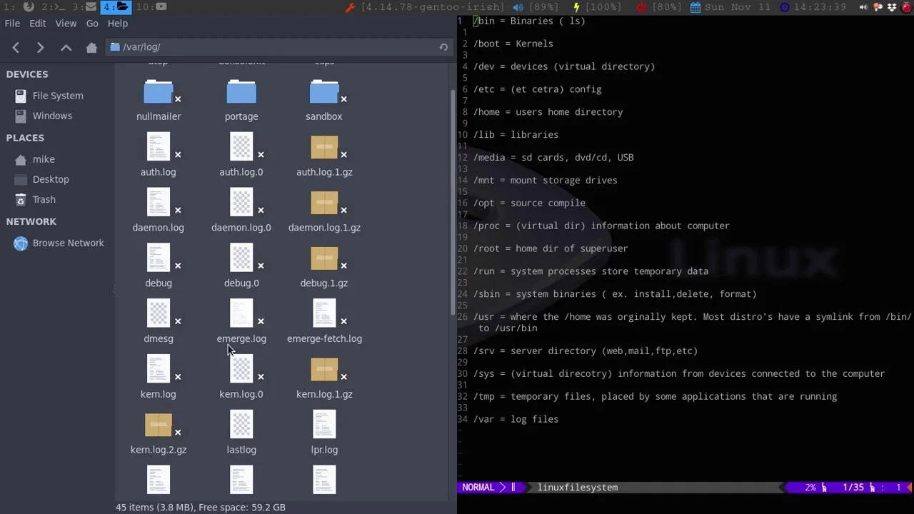Click the clock time 14:23:39

pyautogui.click(x=813, y=7)
